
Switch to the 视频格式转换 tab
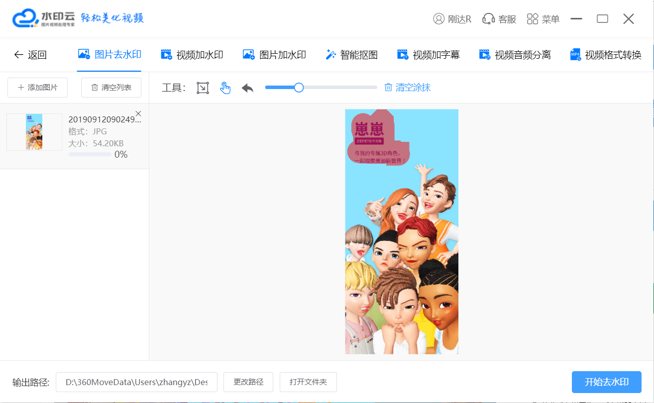click(x=606, y=55)
